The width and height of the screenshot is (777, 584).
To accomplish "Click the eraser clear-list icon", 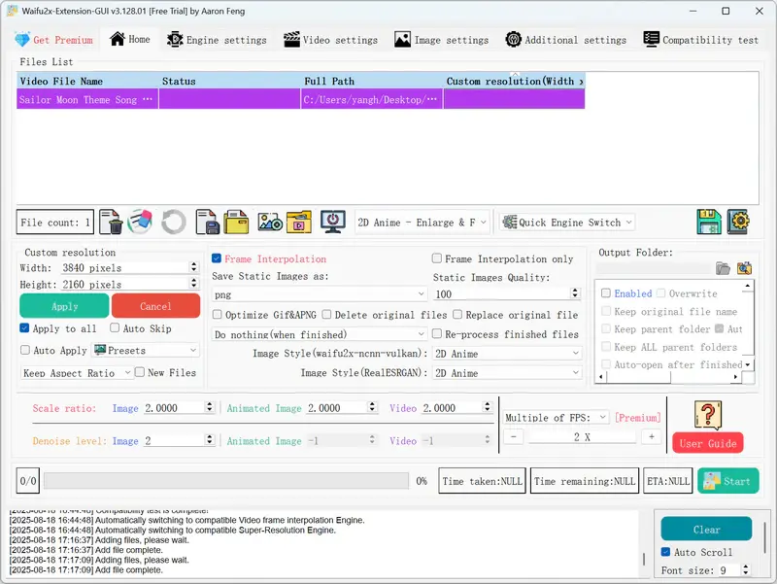I will (x=141, y=223).
